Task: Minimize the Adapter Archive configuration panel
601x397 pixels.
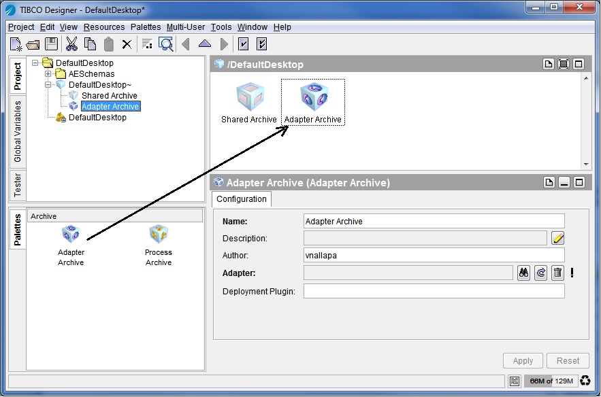Action: pyautogui.click(x=564, y=182)
